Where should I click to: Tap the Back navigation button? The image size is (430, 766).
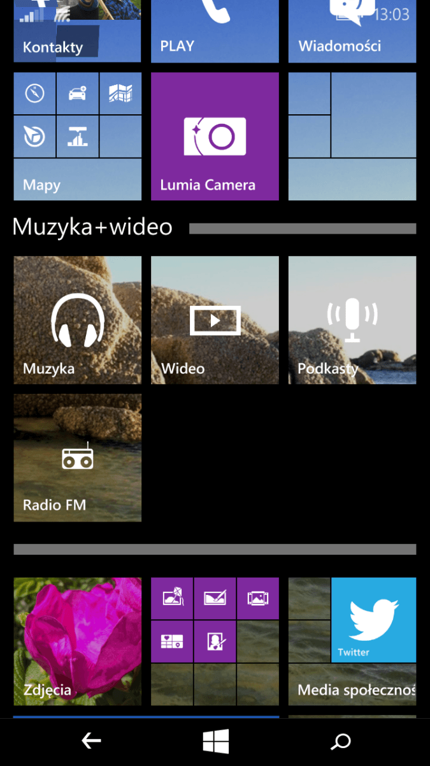91,741
